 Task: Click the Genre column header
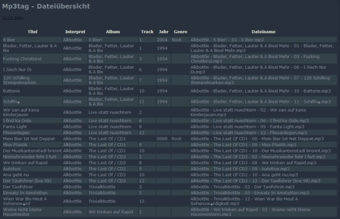click(180, 32)
